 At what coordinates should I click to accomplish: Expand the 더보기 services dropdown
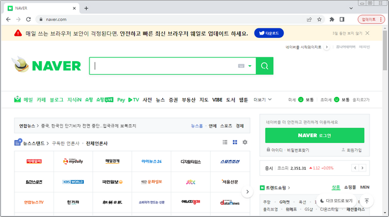point(262,100)
